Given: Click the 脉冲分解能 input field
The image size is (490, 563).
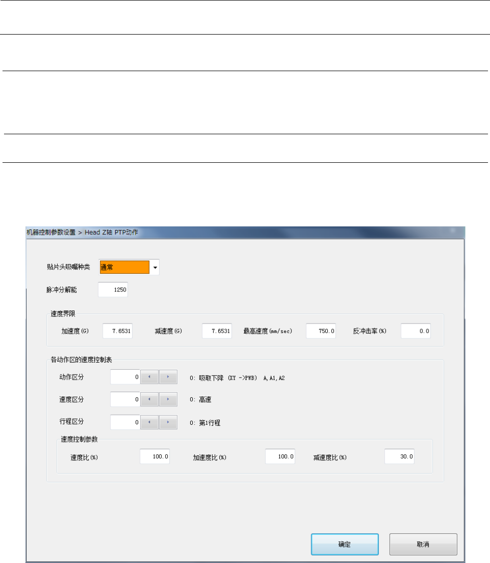Looking at the screenshot, I should [x=113, y=290].
